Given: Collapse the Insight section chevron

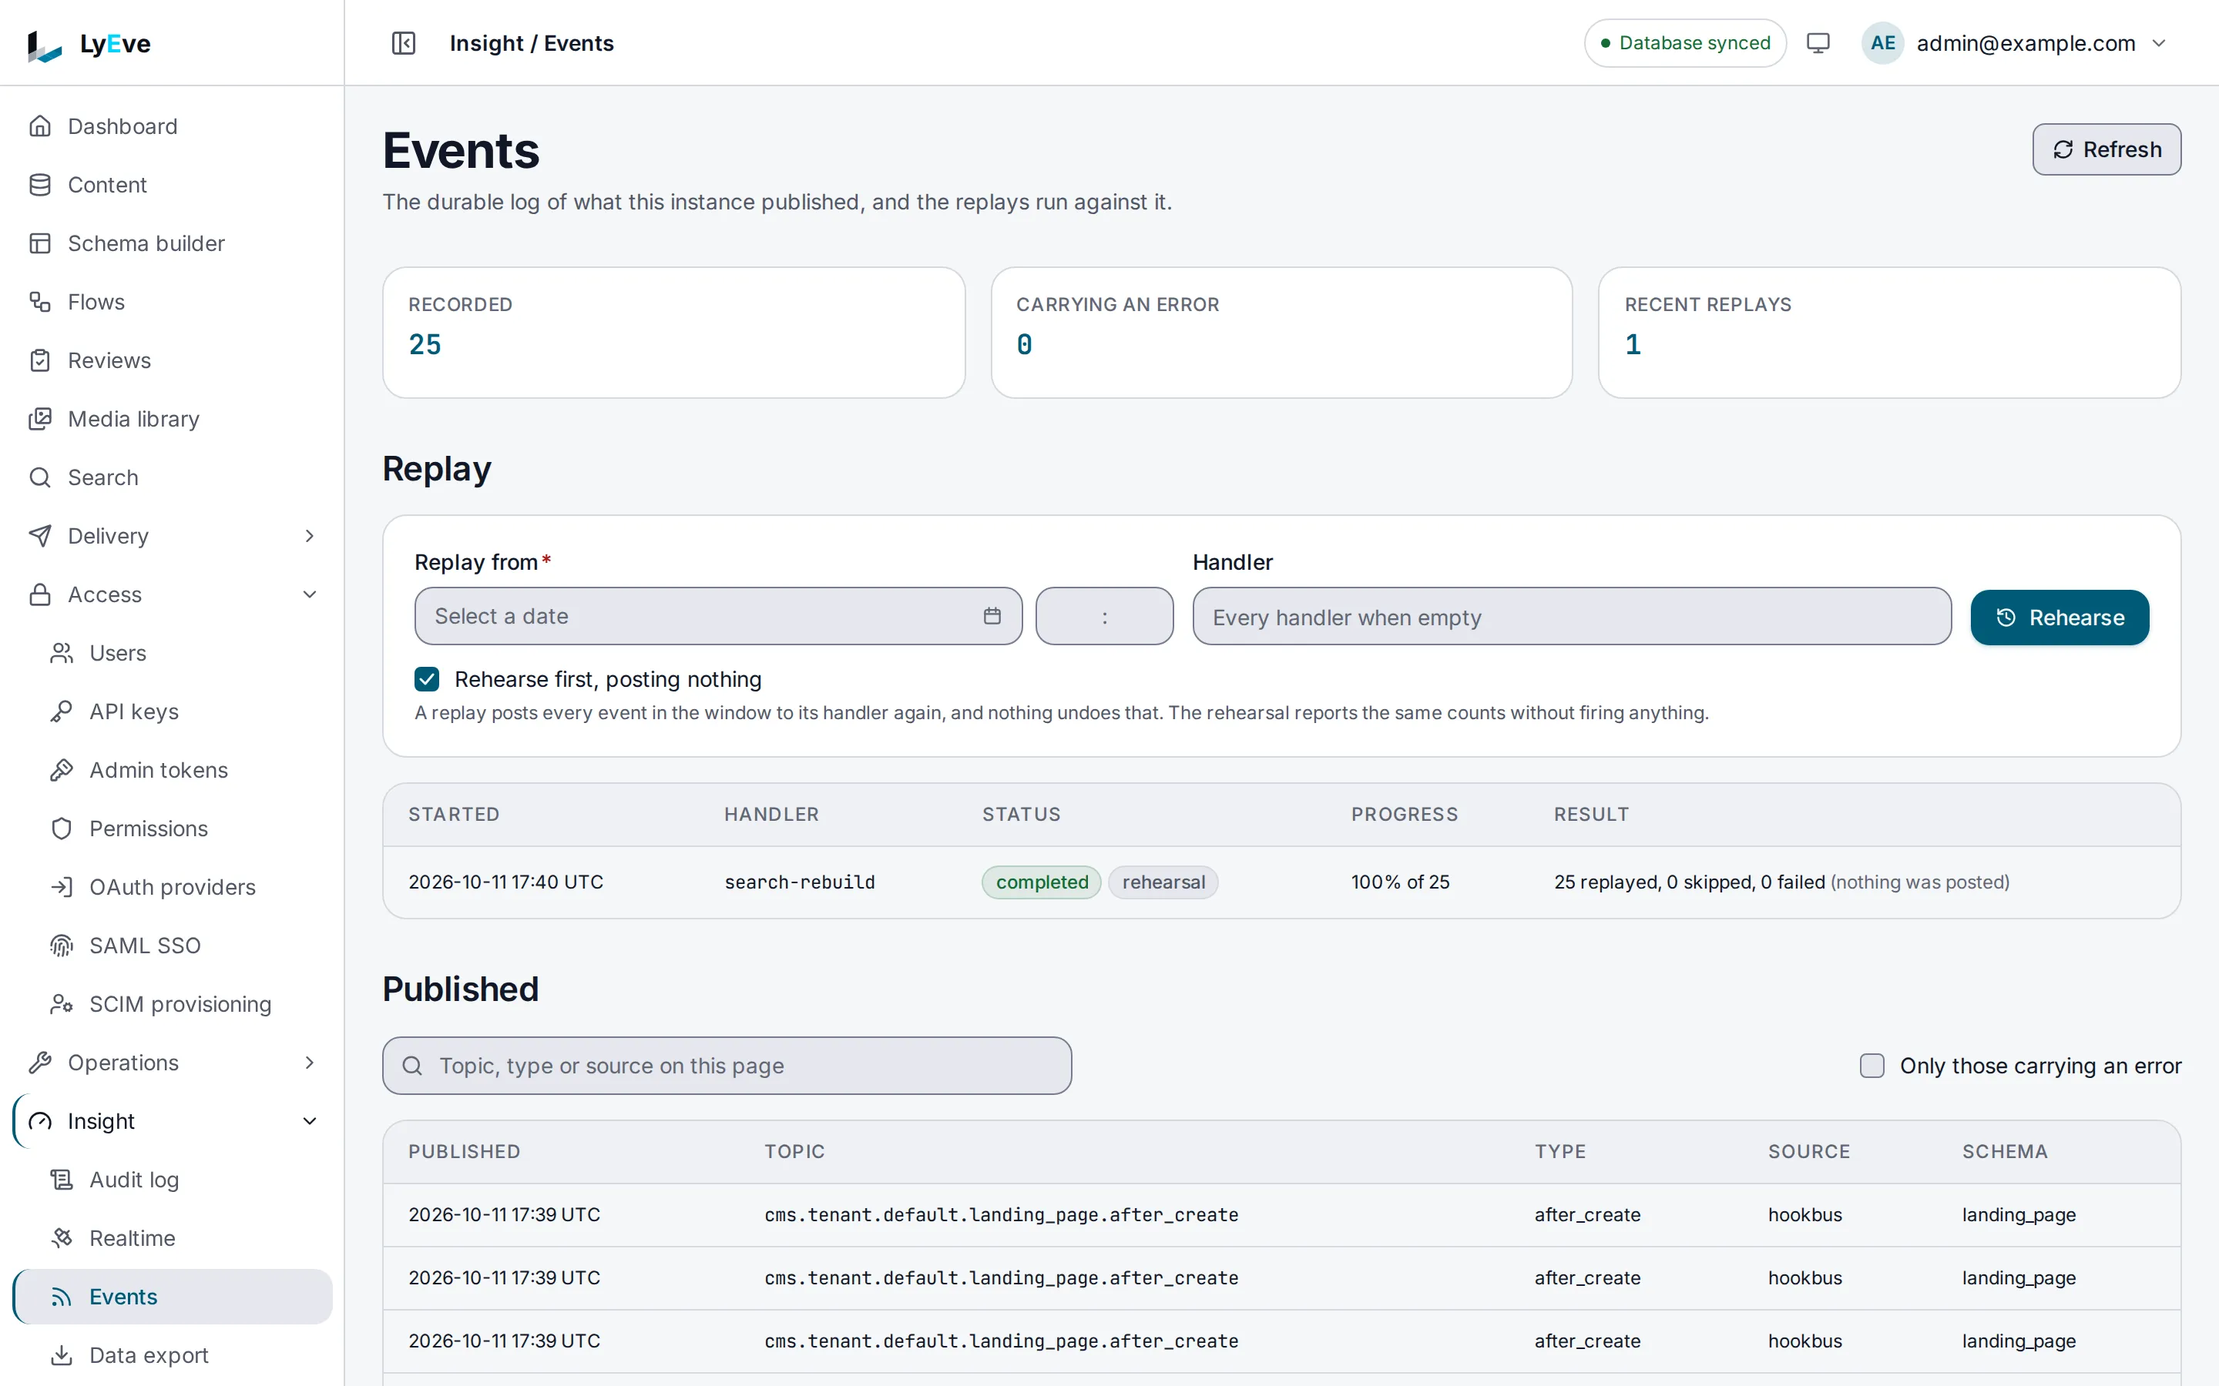Looking at the screenshot, I should pyautogui.click(x=310, y=1121).
